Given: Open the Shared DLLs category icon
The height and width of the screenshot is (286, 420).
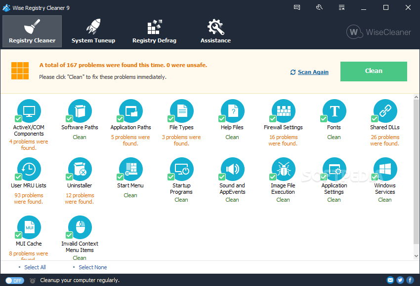Looking at the screenshot, I should [385, 111].
